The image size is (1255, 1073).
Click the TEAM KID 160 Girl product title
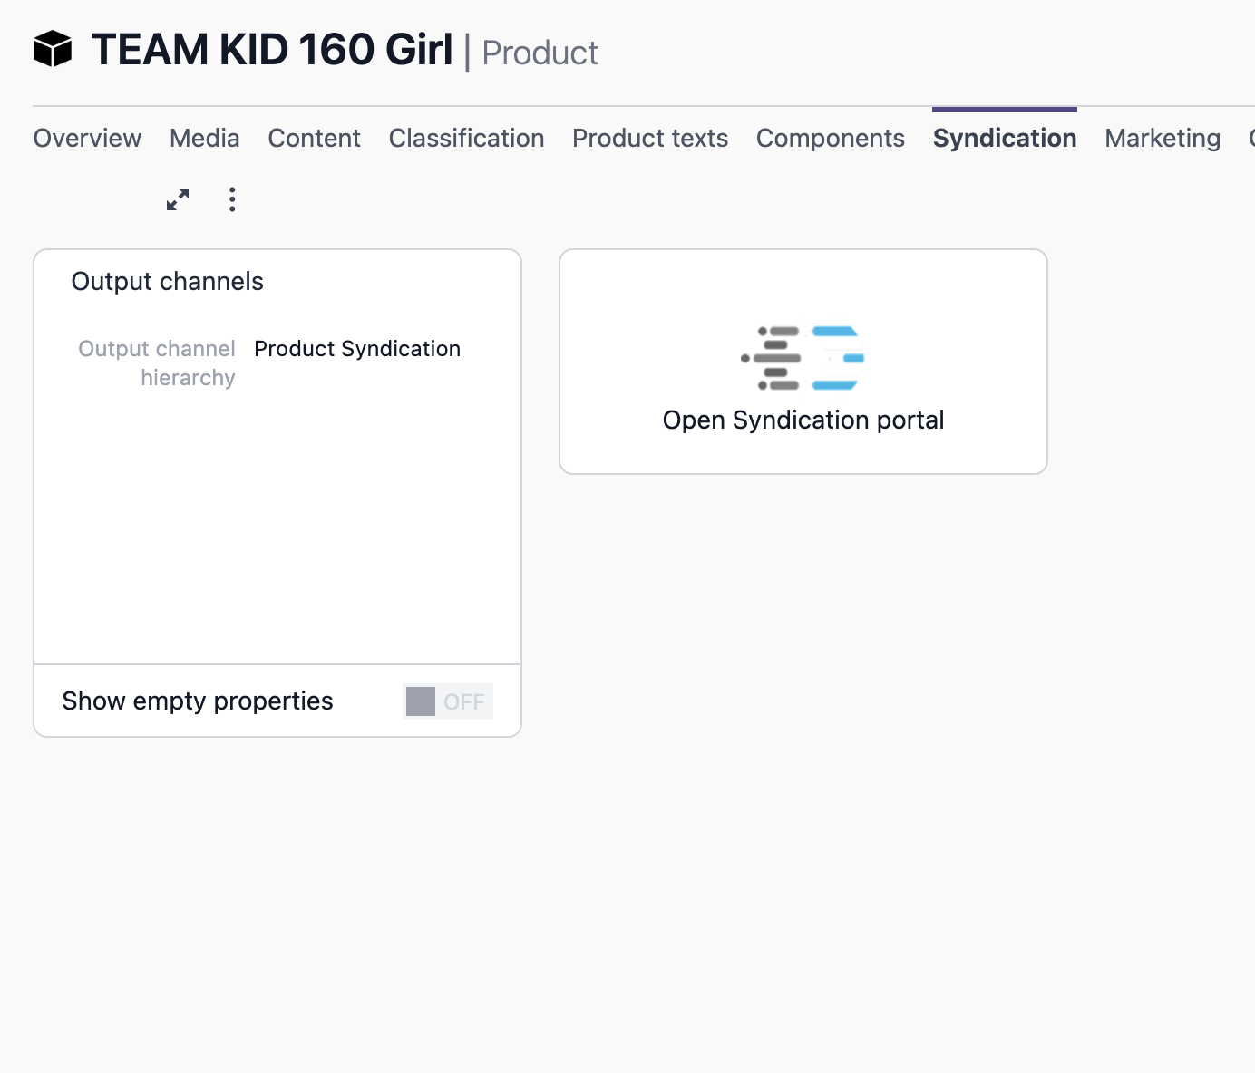click(272, 50)
